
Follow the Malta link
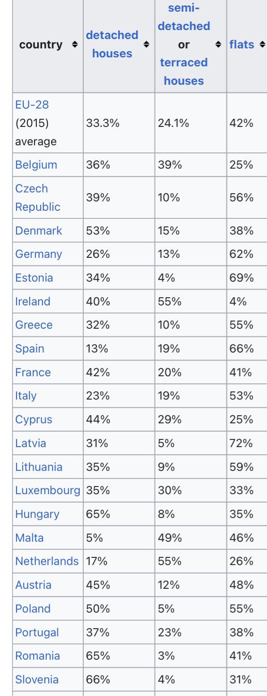tap(30, 537)
